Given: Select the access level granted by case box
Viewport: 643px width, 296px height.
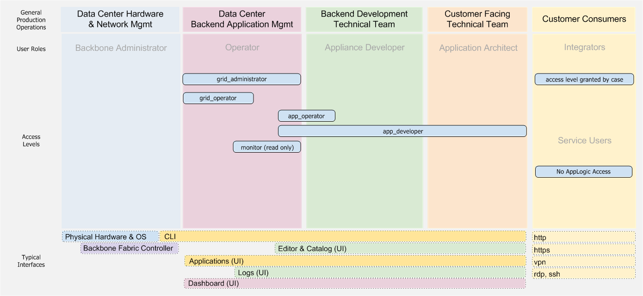Looking at the screenshot, I should (x=584, y=79).
